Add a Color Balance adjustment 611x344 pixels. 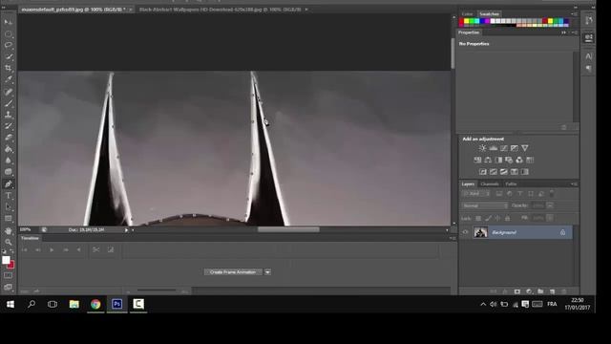coord(488,160)
